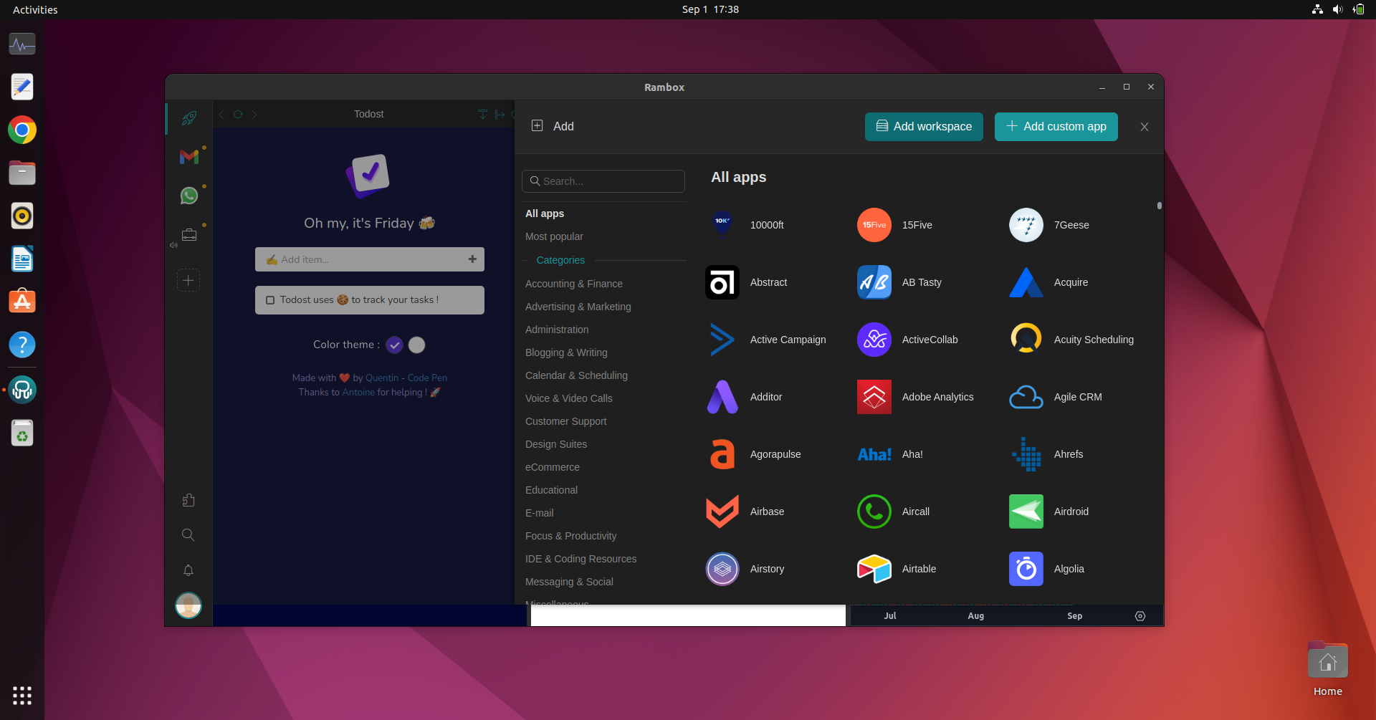Open the Gmail app in sidebar
The height and width of the screenshot is (720, 1376).
point(188,157)
